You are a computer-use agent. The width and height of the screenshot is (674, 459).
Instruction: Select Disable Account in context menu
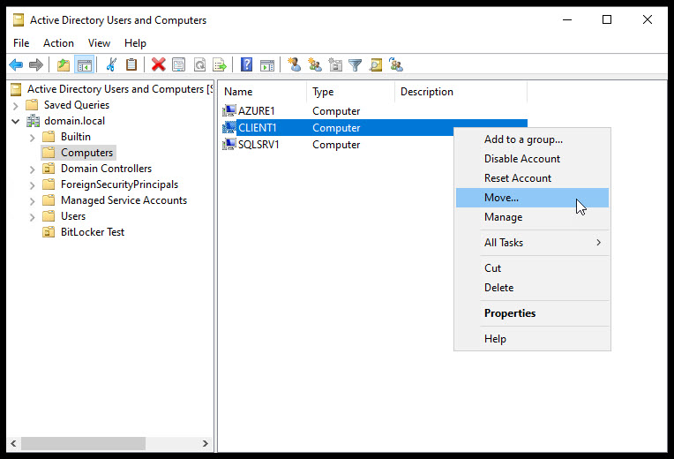(x=532, y=159)
